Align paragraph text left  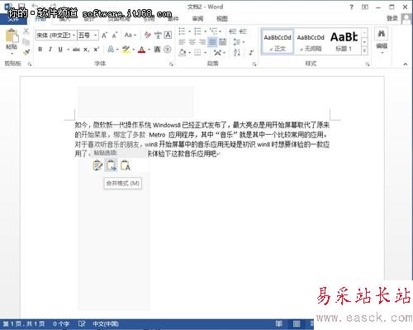(182, 42)
